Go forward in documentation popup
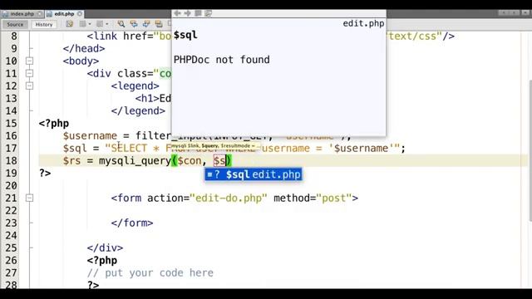 tap(188, 13)
